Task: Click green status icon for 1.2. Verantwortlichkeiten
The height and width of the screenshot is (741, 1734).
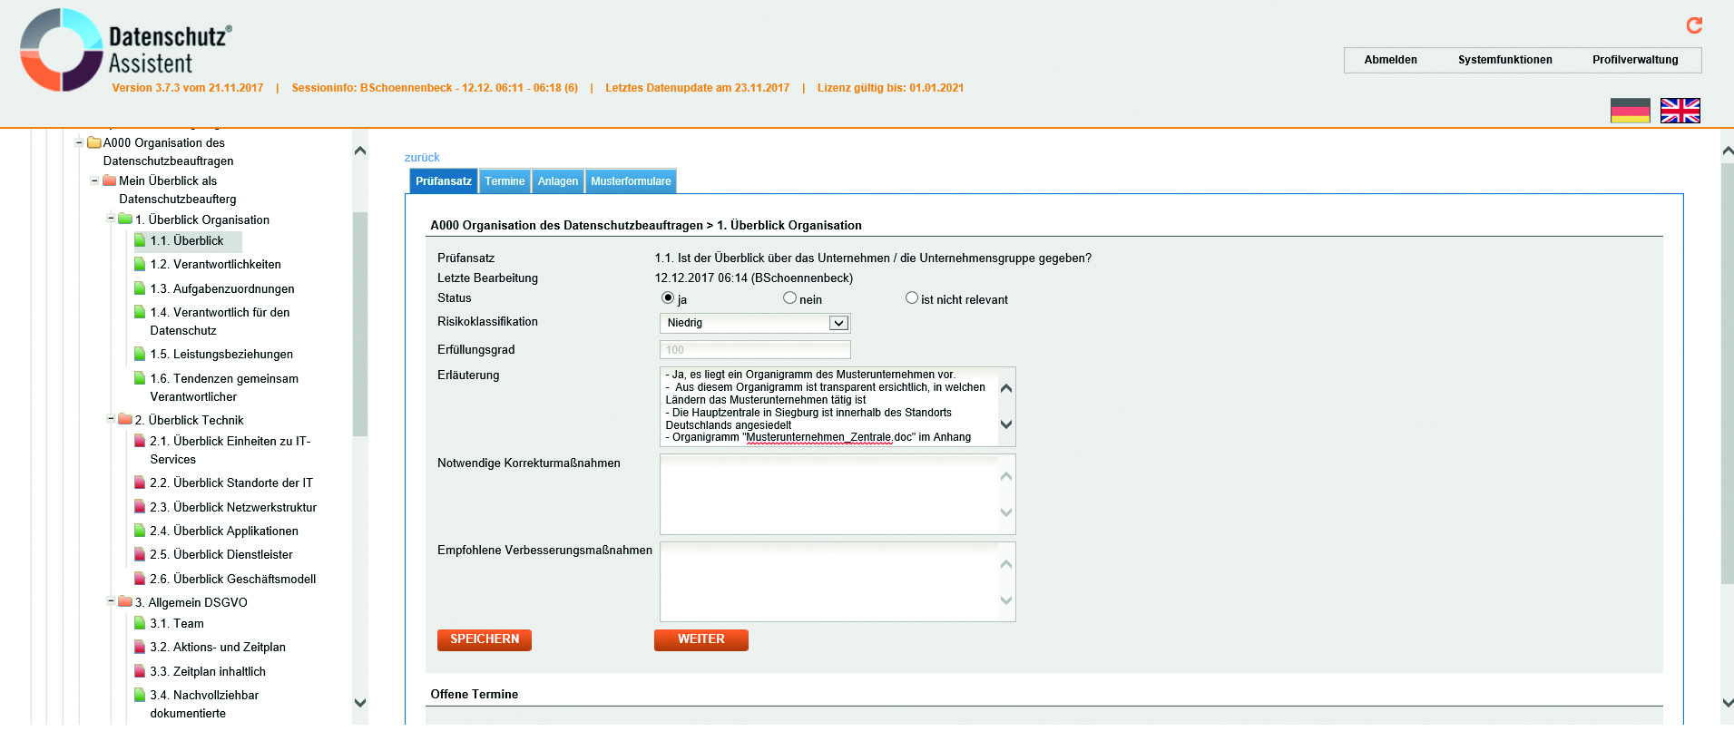Action: tap(140, 264)
